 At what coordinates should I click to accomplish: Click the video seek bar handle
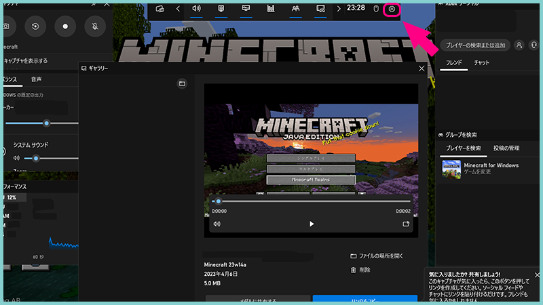coord(218,201)
